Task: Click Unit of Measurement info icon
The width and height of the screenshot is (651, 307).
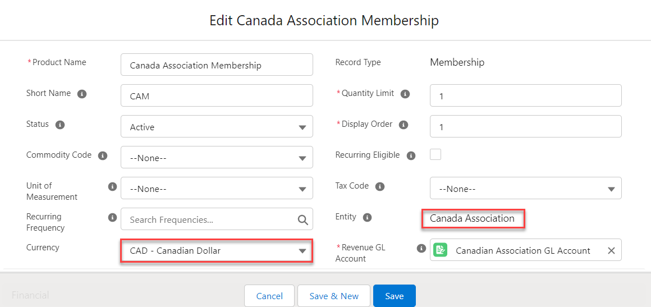Action: [x=112, y=186]
